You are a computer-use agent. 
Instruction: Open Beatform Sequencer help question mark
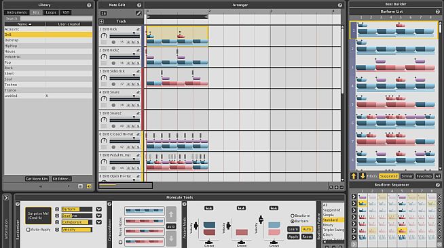pos(437,185)
